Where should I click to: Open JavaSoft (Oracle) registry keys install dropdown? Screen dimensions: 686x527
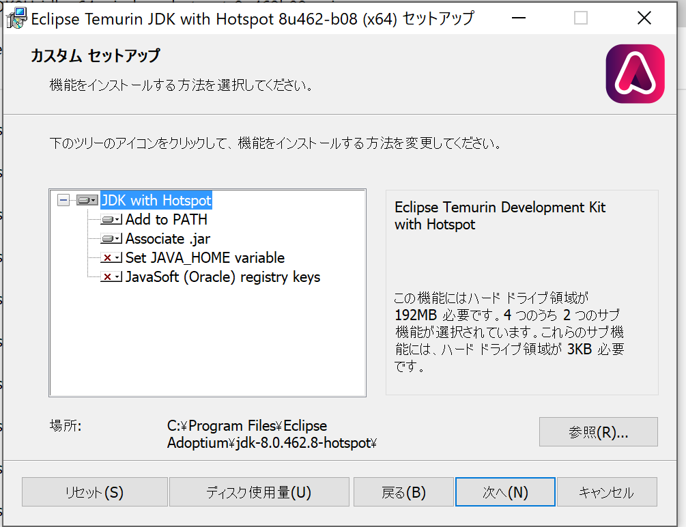[x=111, y=276]
